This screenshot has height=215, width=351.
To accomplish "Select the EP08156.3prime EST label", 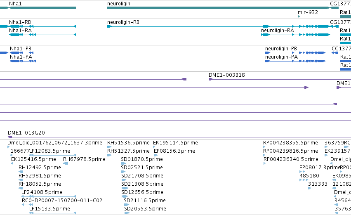I will tap(174, 151).
